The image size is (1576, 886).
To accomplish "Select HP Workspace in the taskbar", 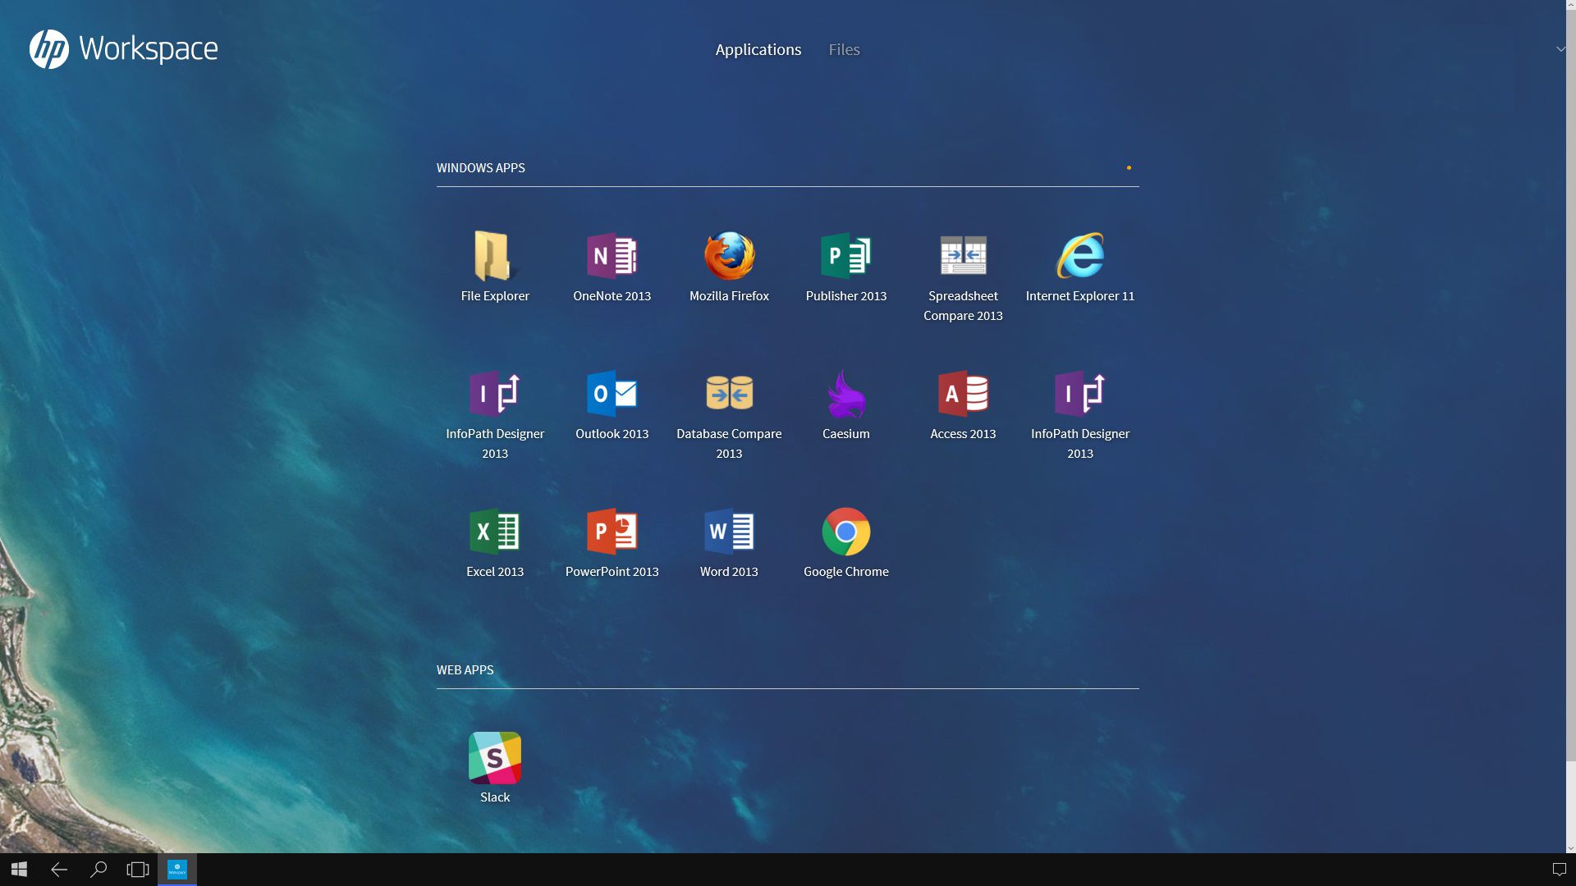I will click(x=177, y=870).
